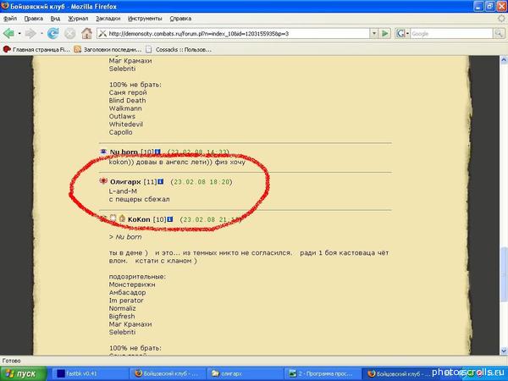The image size is (508, 381).
Task: Click the alignment icon before Олигарх
Action: point(103,181)
